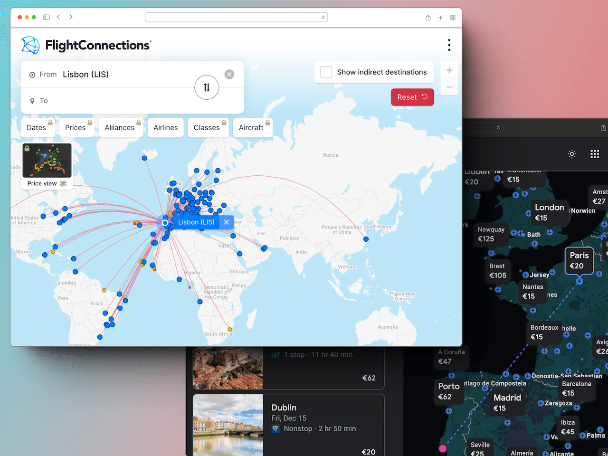Reload the page in the background window
The height and width of the screenshot is (456, 608).
[x=498, y=127]
